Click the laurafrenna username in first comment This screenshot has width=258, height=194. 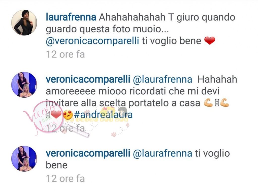(x=71, y=17)
